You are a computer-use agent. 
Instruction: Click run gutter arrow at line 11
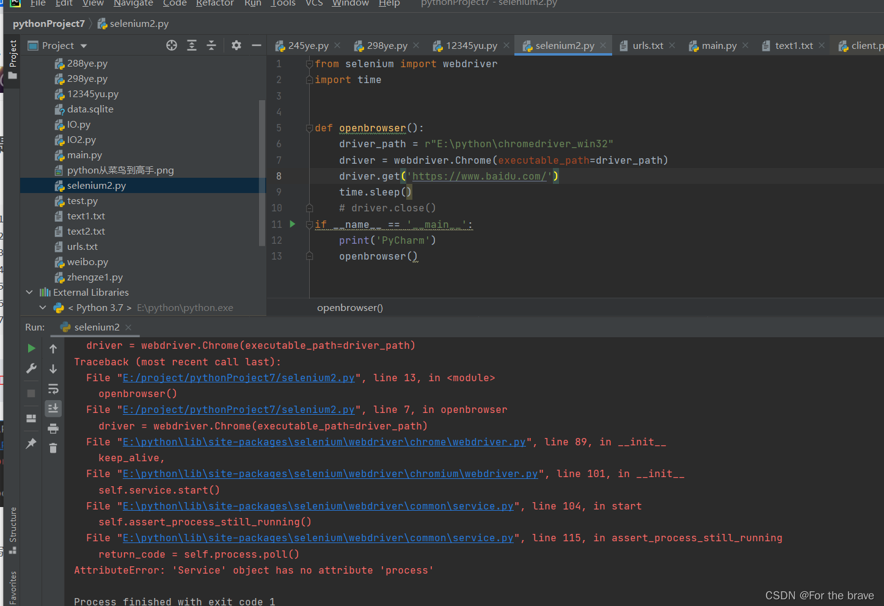pyautogui.click(x=293, y=224)
